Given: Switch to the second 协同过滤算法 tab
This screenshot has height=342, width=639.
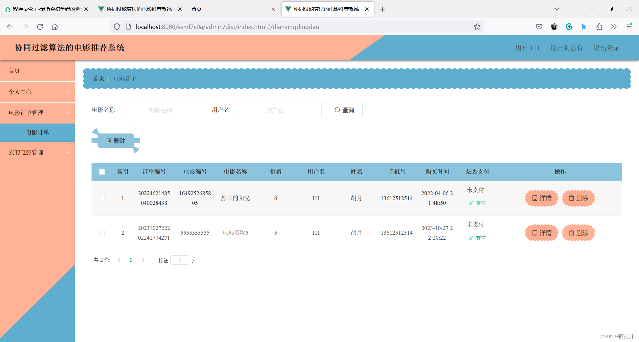Looking at the screenshot, I should pos(140,9).
